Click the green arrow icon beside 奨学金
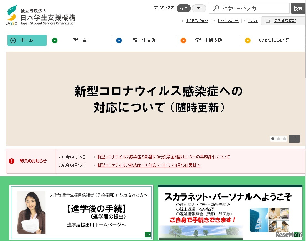Viewport: 306px width, 241px height. click(x=55, y=40)
